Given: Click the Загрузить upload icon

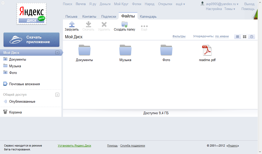Looking at the screenshot, I should coord(72,24).
